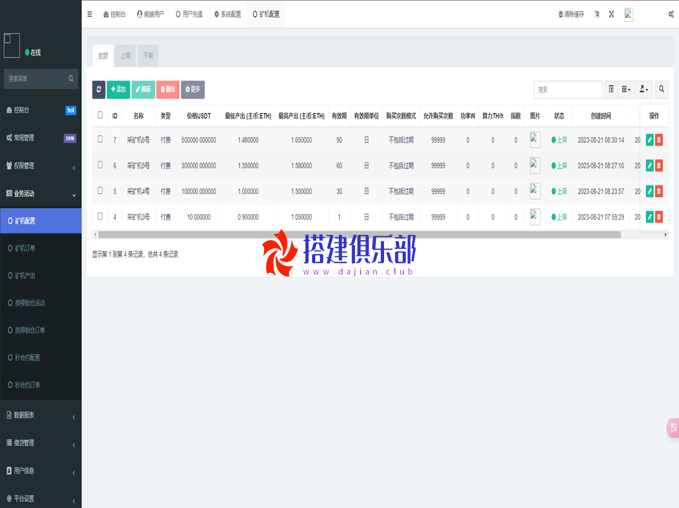The height and width of the screenshot is (508, 679).
Task: Click the green edit icon for 采矿机3号
Action: coord(650,216)
